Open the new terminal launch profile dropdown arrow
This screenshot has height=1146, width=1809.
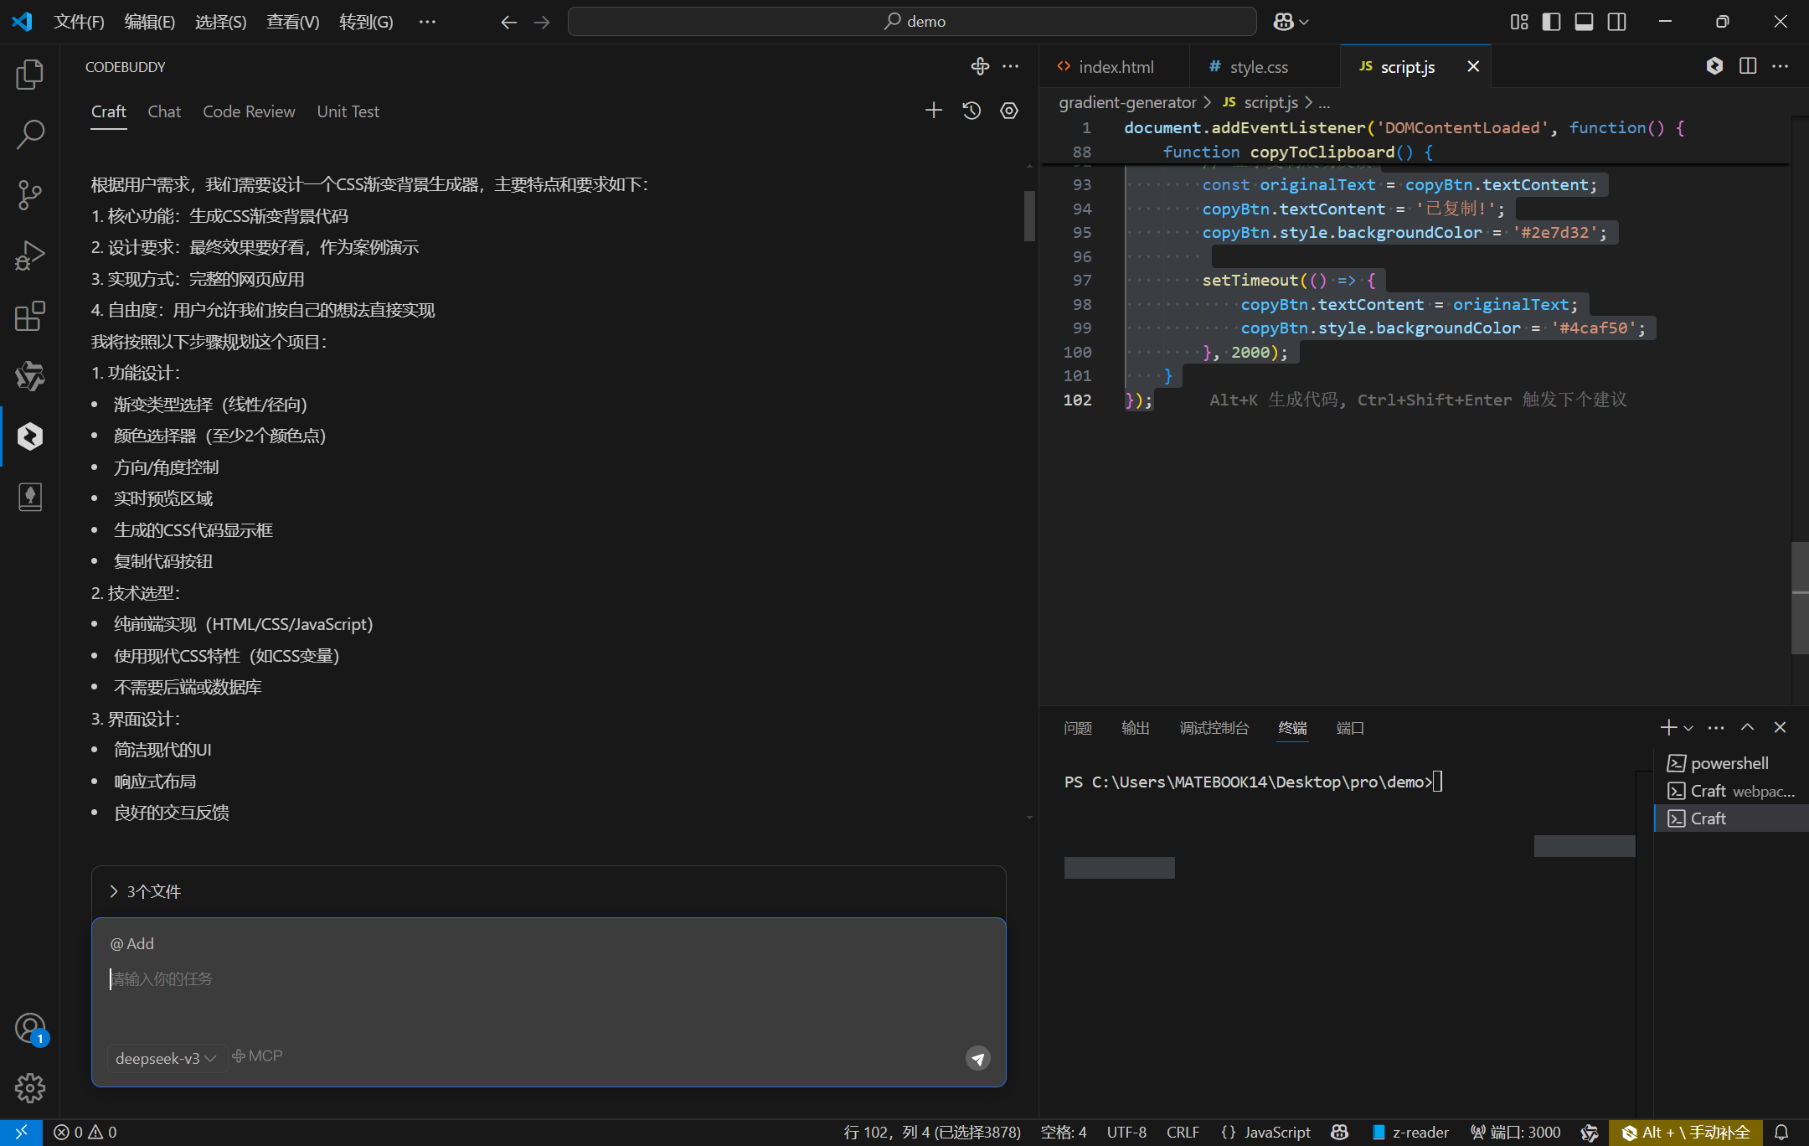tap(1688, 728)
